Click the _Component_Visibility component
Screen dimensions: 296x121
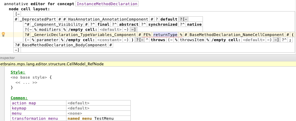tap(57, 25)
